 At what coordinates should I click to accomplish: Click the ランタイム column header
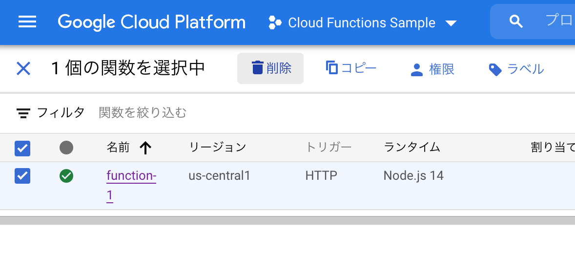tap(412, 148)
